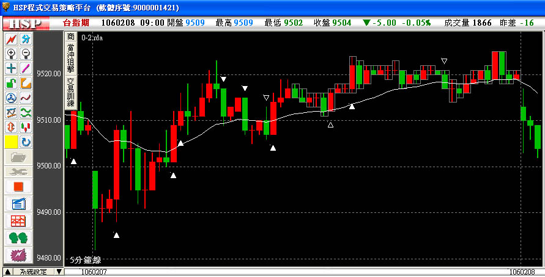Click the 台指期 symbol label
This screenshot has height=277, width=545.
(x=76, y=23)
